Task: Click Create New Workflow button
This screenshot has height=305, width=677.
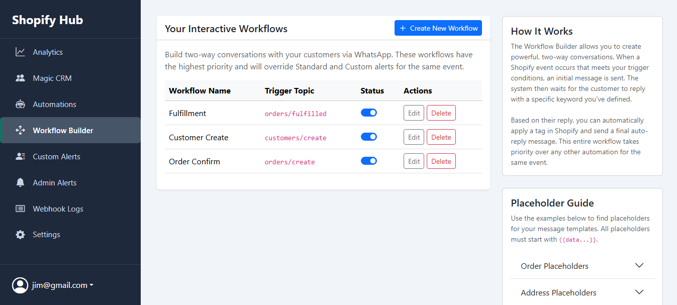Action: pos(438,28)
